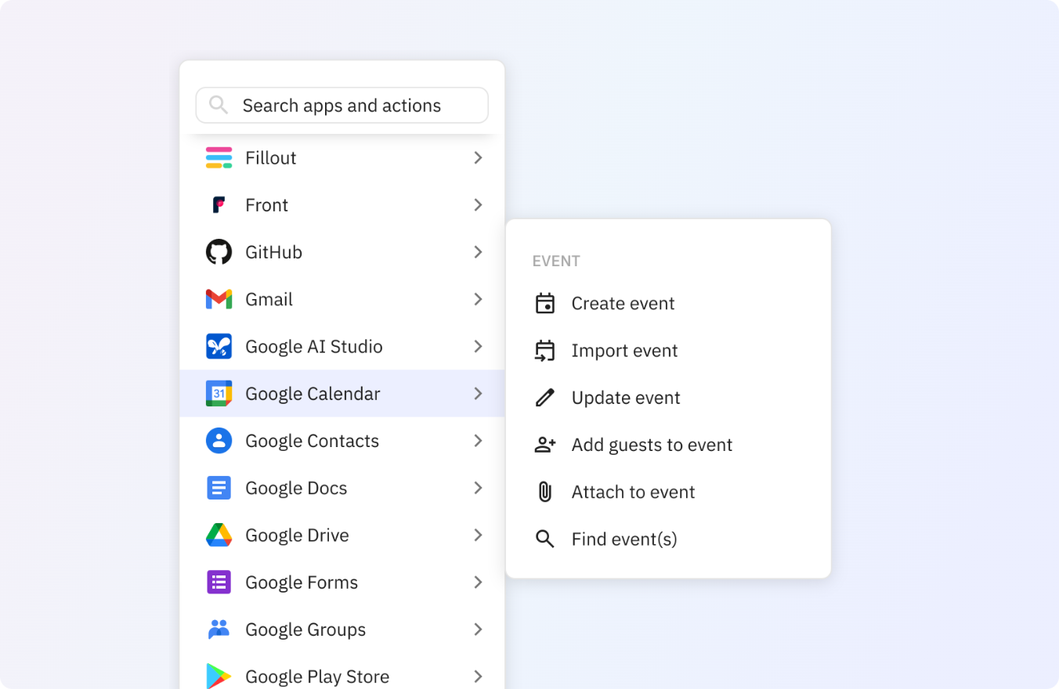Select the Create event action
1059x689 pixels.
668,303
